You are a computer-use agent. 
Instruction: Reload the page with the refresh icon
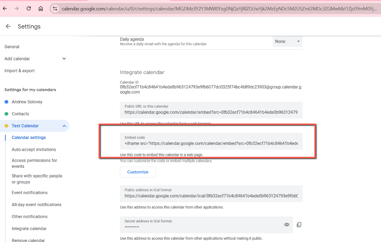pos(29,8)
